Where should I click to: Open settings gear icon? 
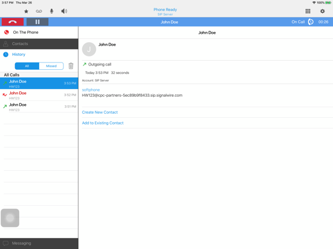pos(322,11)
